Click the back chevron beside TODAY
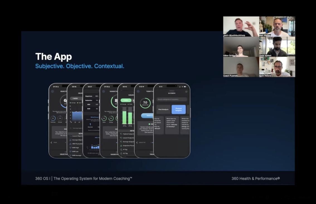 [51, 142]
